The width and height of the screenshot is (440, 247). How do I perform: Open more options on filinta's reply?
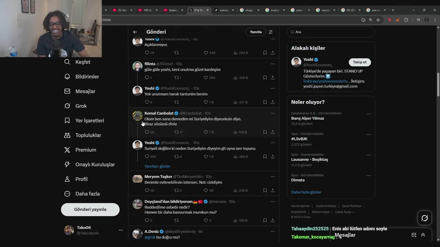click(x=273, y=64)
